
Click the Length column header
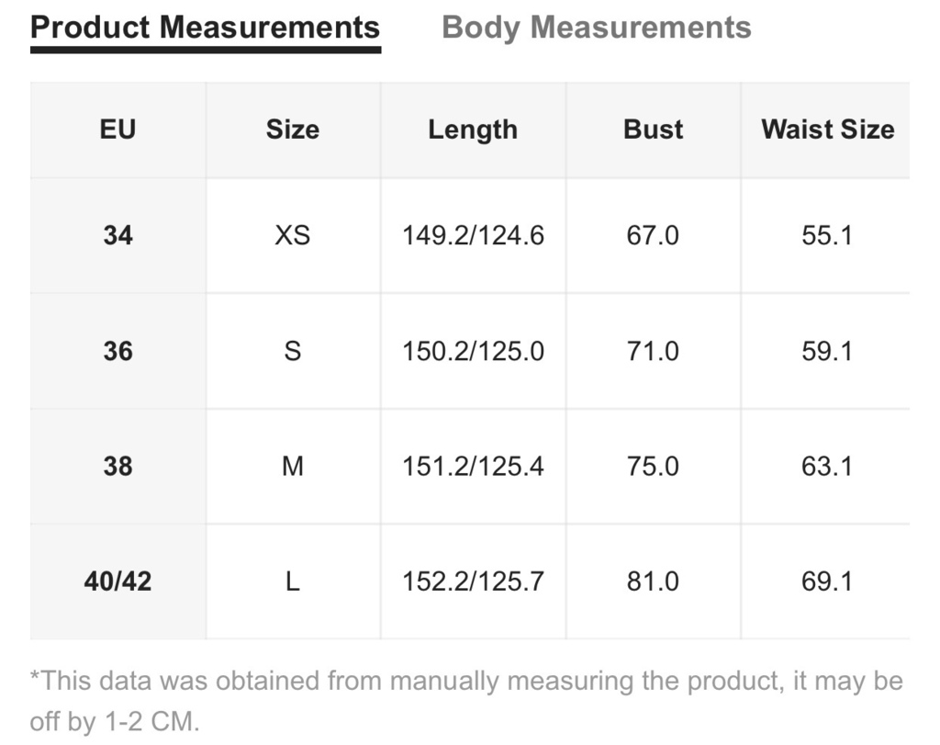pyautogui.click(x=473, y=130)
